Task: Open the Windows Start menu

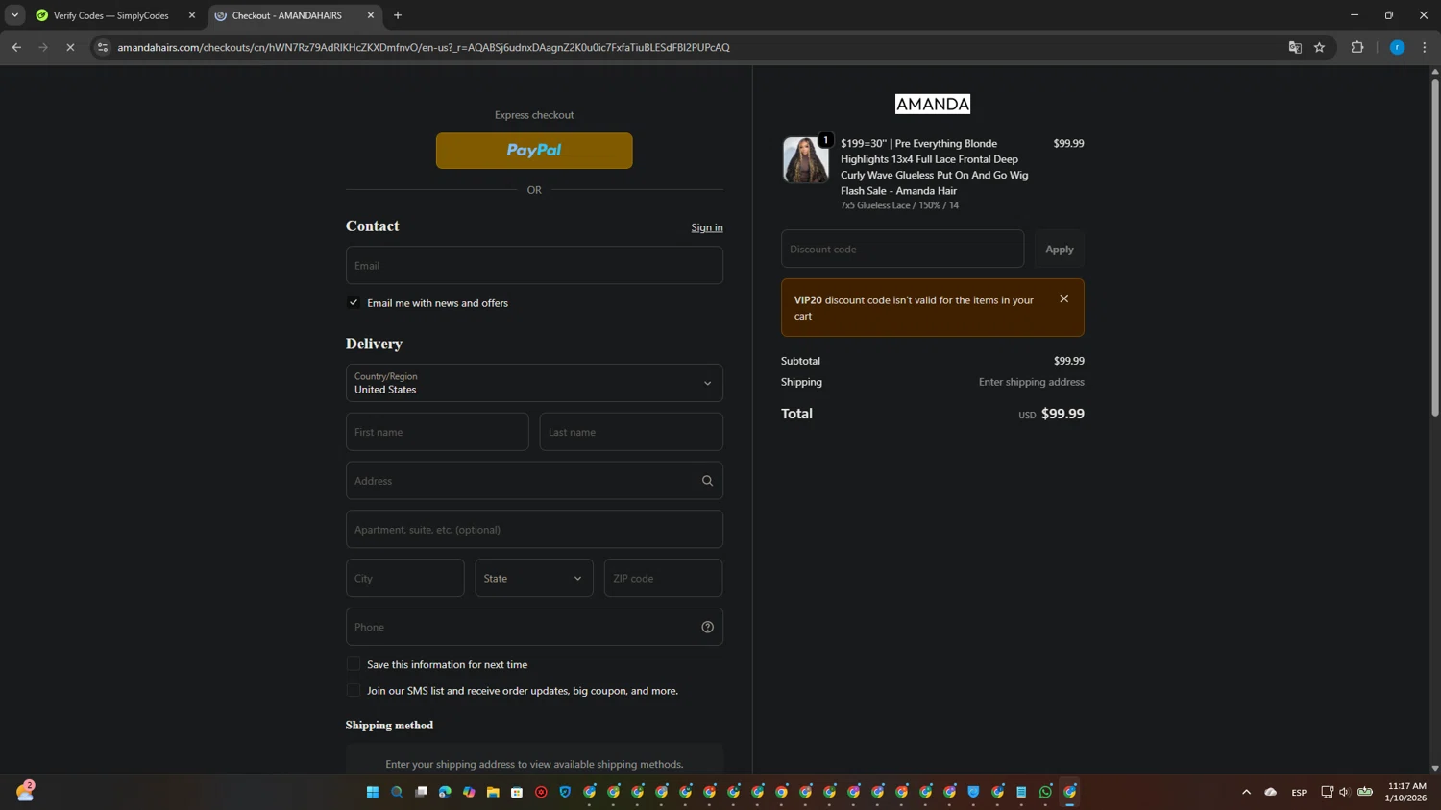Action: click(373, 792)
